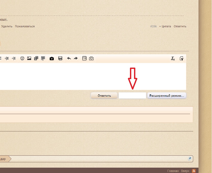Remove formatting with the Tx icon
Screen dimensions: 212x173
point(173,58)
